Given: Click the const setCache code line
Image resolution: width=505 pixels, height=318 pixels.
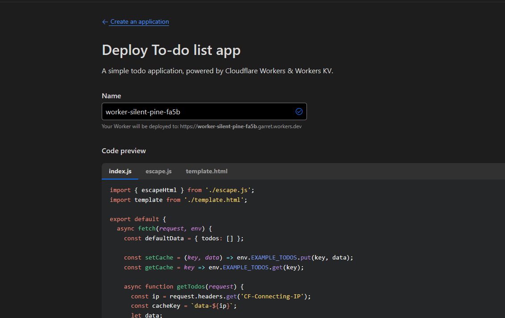Looking at the screenshot, I should coord(238,258).
